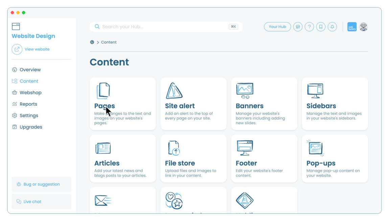The image size is (389, 221).
Task: Click 'Edit your website's footer content' text
Action: tap(259, 173)
